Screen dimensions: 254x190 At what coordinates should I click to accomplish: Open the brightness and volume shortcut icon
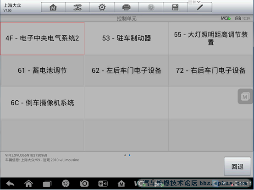[103, 184]
